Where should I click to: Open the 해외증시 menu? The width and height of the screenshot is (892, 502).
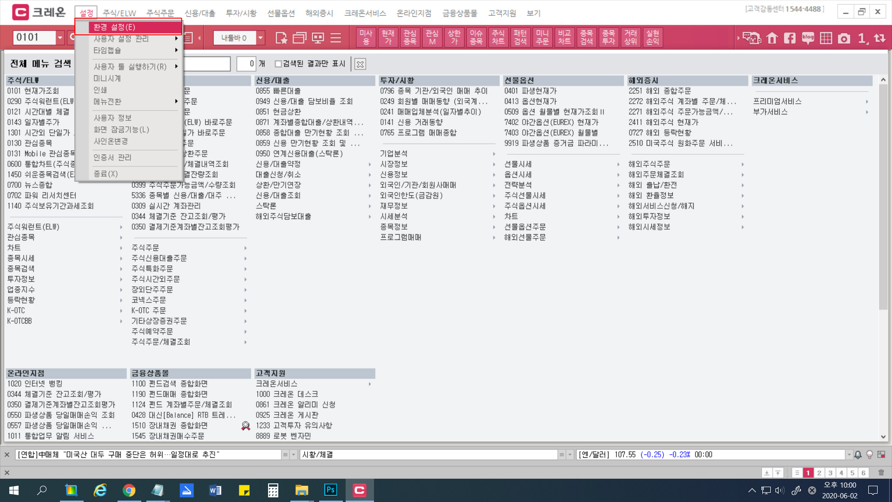pos(319,13)
